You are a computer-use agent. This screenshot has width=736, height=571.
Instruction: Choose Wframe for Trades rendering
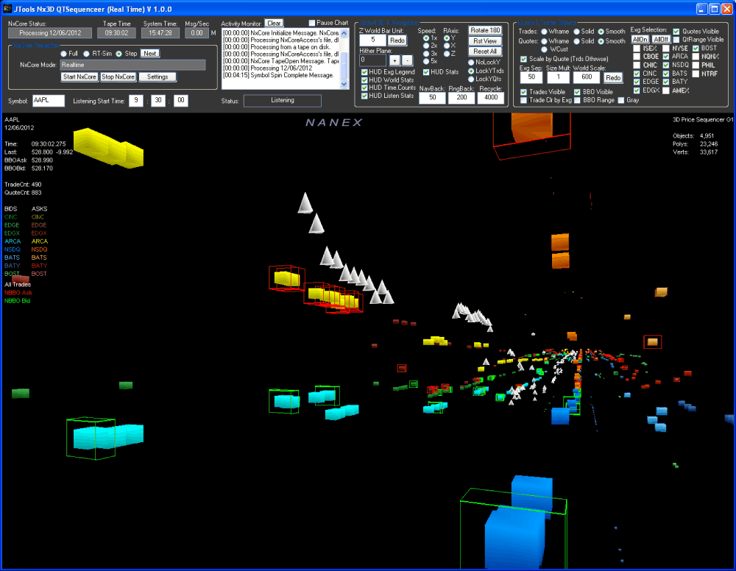pyautogui.click(x=545, y=32)
